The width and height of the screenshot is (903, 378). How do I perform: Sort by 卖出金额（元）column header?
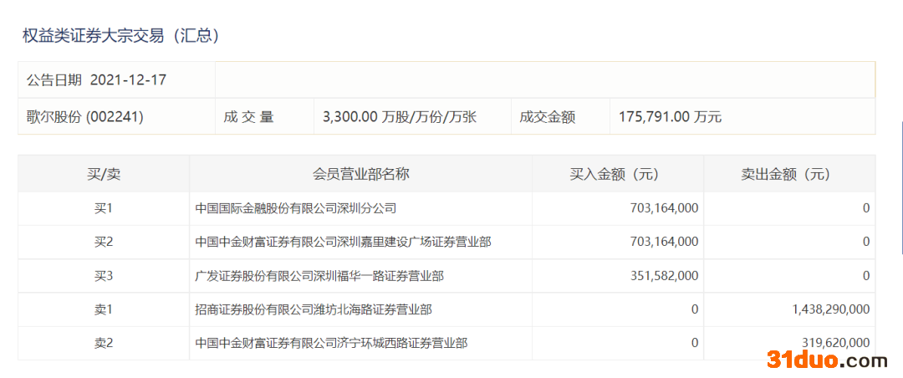pos(789,174)
